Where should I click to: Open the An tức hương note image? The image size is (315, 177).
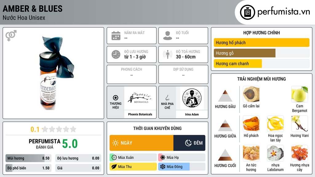pyautogui.click(x=251, y=153)
